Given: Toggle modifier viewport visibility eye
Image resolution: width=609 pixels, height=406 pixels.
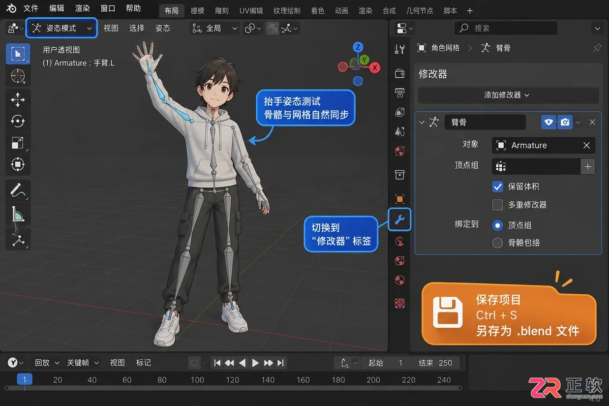Looking at the screenshot, I should pyautogui.click(x=549, y=122).
